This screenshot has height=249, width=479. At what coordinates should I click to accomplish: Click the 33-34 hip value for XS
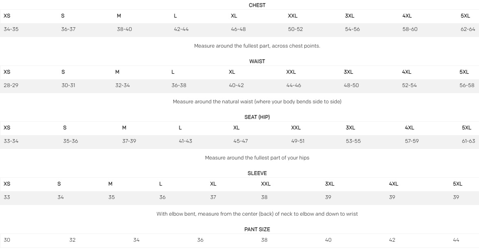tap(11, 141)
